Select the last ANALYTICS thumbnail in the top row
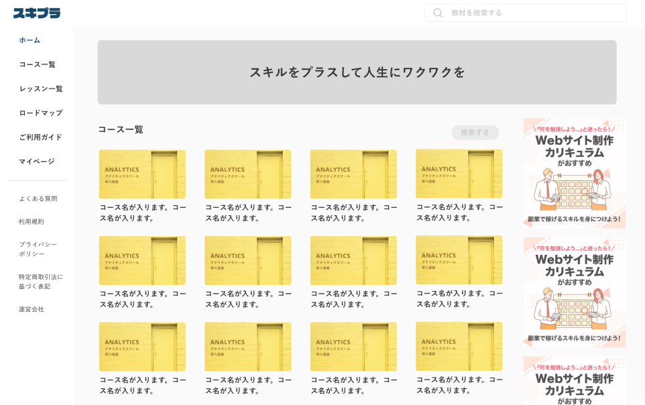645x405 pixels. [459, 174]
